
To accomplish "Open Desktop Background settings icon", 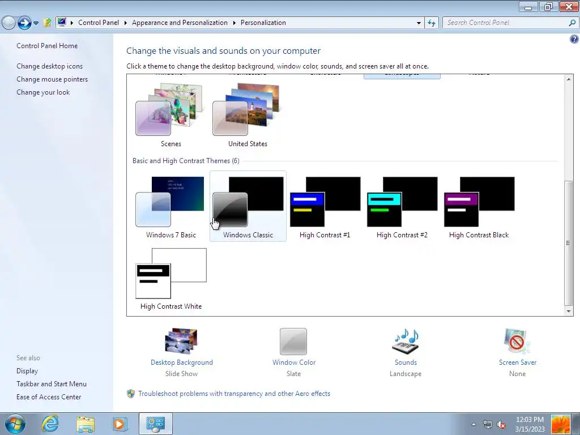I will point(181,341).
